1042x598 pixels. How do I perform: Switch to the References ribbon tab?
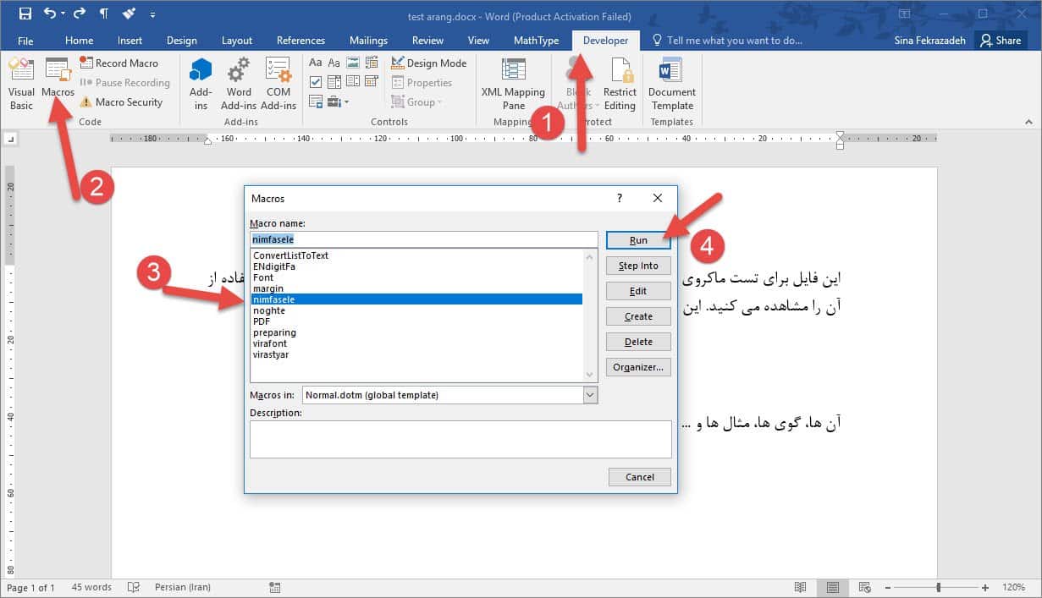[x=300, y=41]
